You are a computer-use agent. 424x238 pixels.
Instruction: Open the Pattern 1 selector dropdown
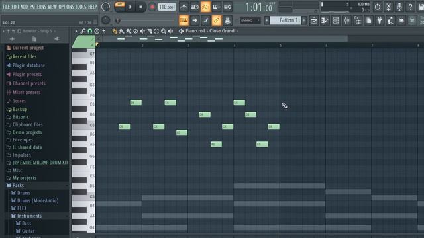[285, 20]
